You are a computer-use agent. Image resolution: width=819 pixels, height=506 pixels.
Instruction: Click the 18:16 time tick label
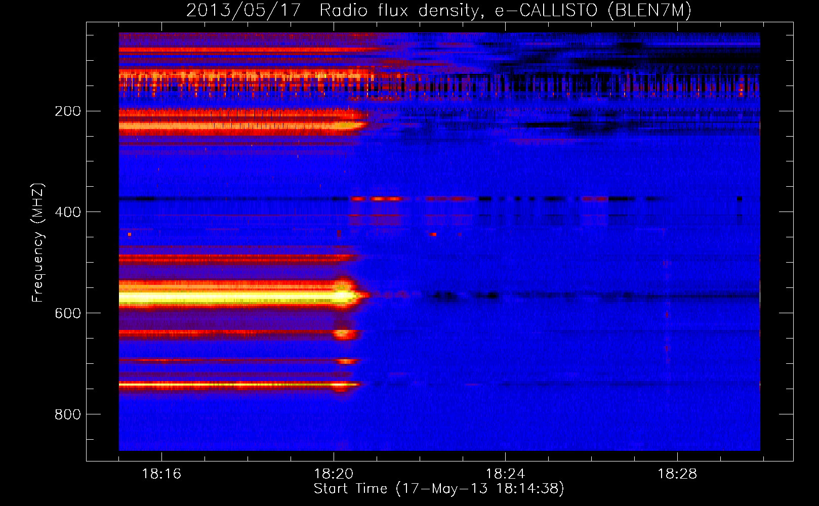[161, 474]
